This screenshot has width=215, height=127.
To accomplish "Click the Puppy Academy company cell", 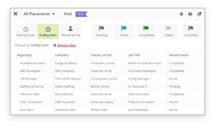I will pyautogui.click(x=66, y=63).
